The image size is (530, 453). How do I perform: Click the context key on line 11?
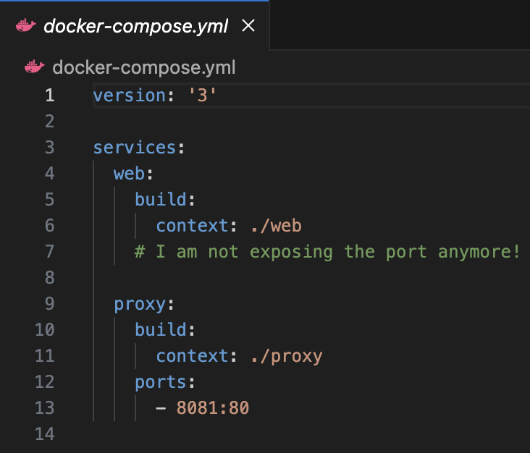192,356
